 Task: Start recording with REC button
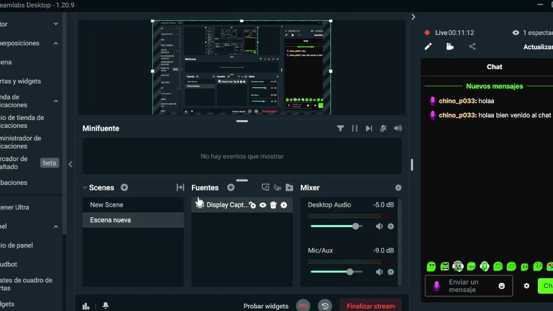click(x=303, y=306)
